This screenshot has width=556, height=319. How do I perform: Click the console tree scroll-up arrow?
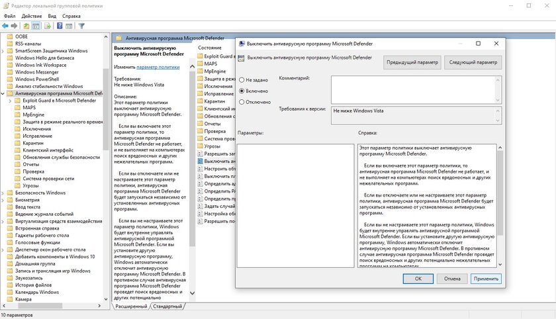click(x=106, y=37)
